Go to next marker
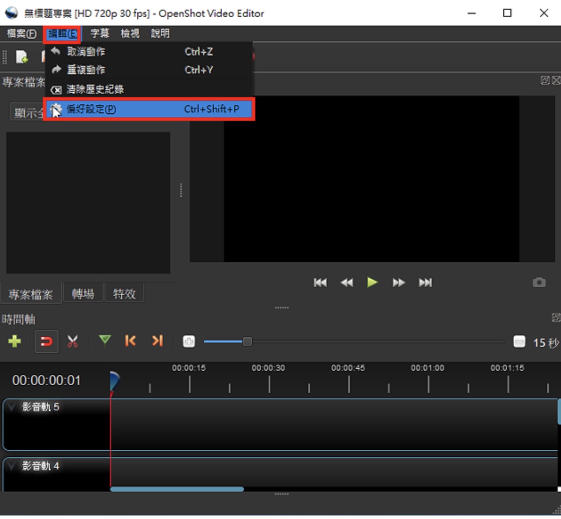Screen dimensions: 561x519 pyautogui.click(x=157, y=341)
